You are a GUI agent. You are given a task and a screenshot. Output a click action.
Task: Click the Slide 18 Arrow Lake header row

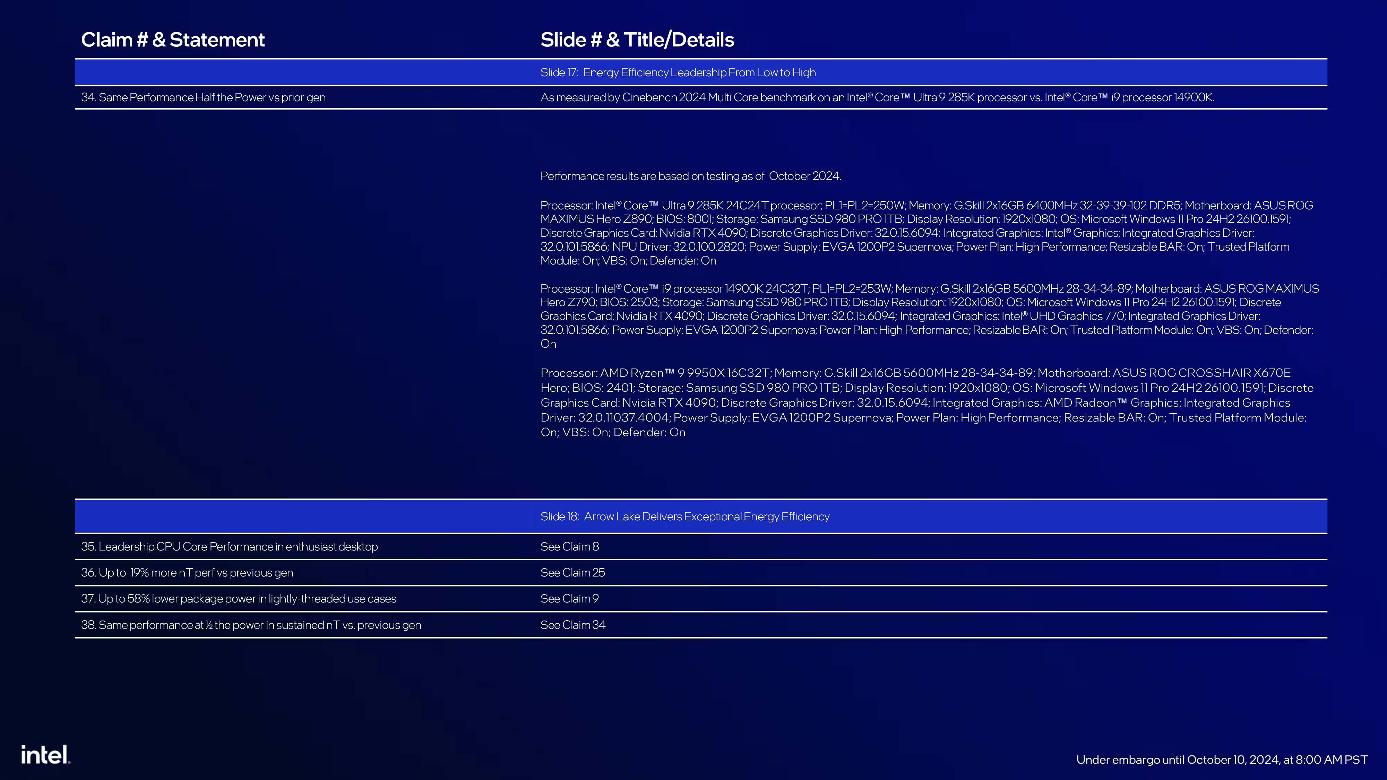701,516
